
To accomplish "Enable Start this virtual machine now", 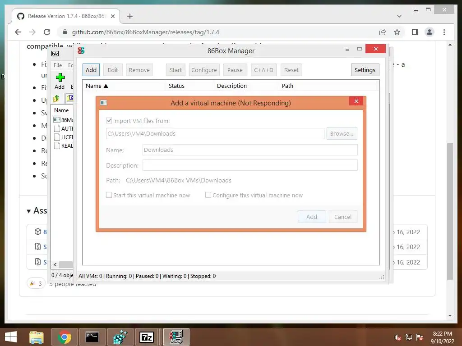I will click(x=109, y=195).
